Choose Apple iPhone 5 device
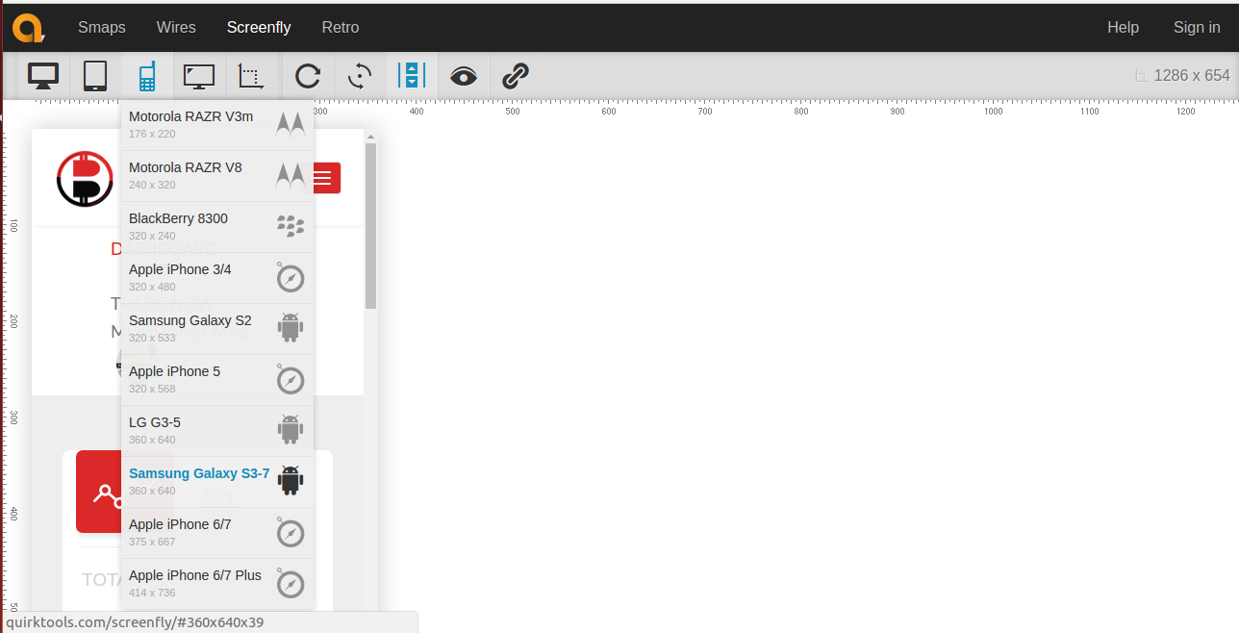The image size is (1239, 633). 217,380
